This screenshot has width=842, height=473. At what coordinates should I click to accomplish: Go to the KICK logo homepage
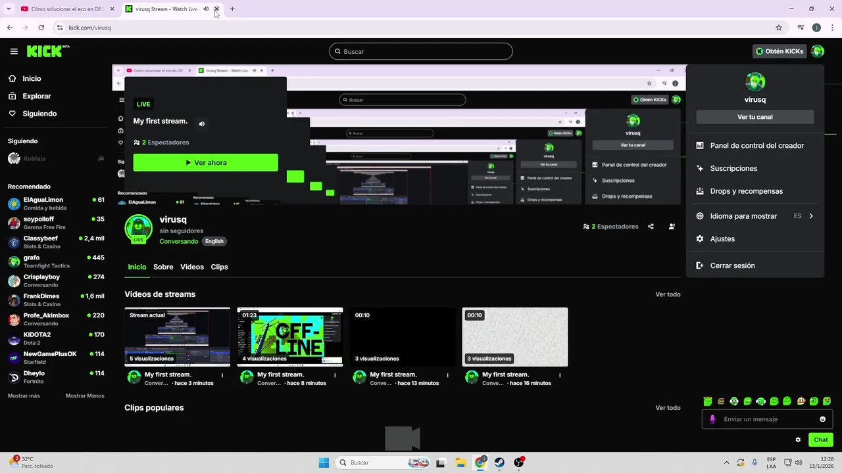[48, 51]
